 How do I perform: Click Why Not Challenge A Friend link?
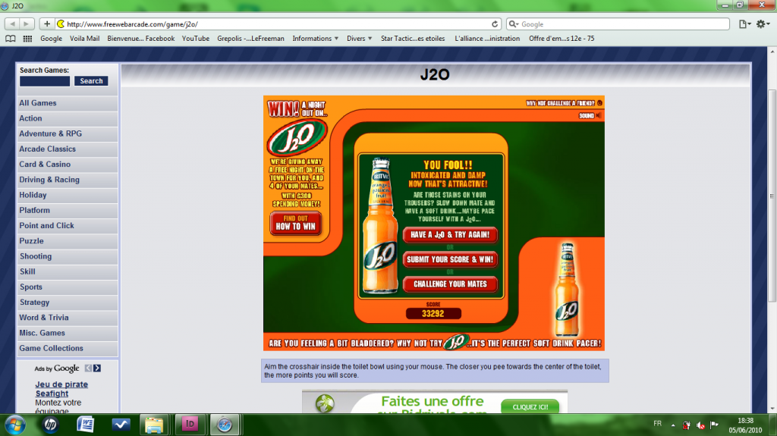tap(564, 104)
